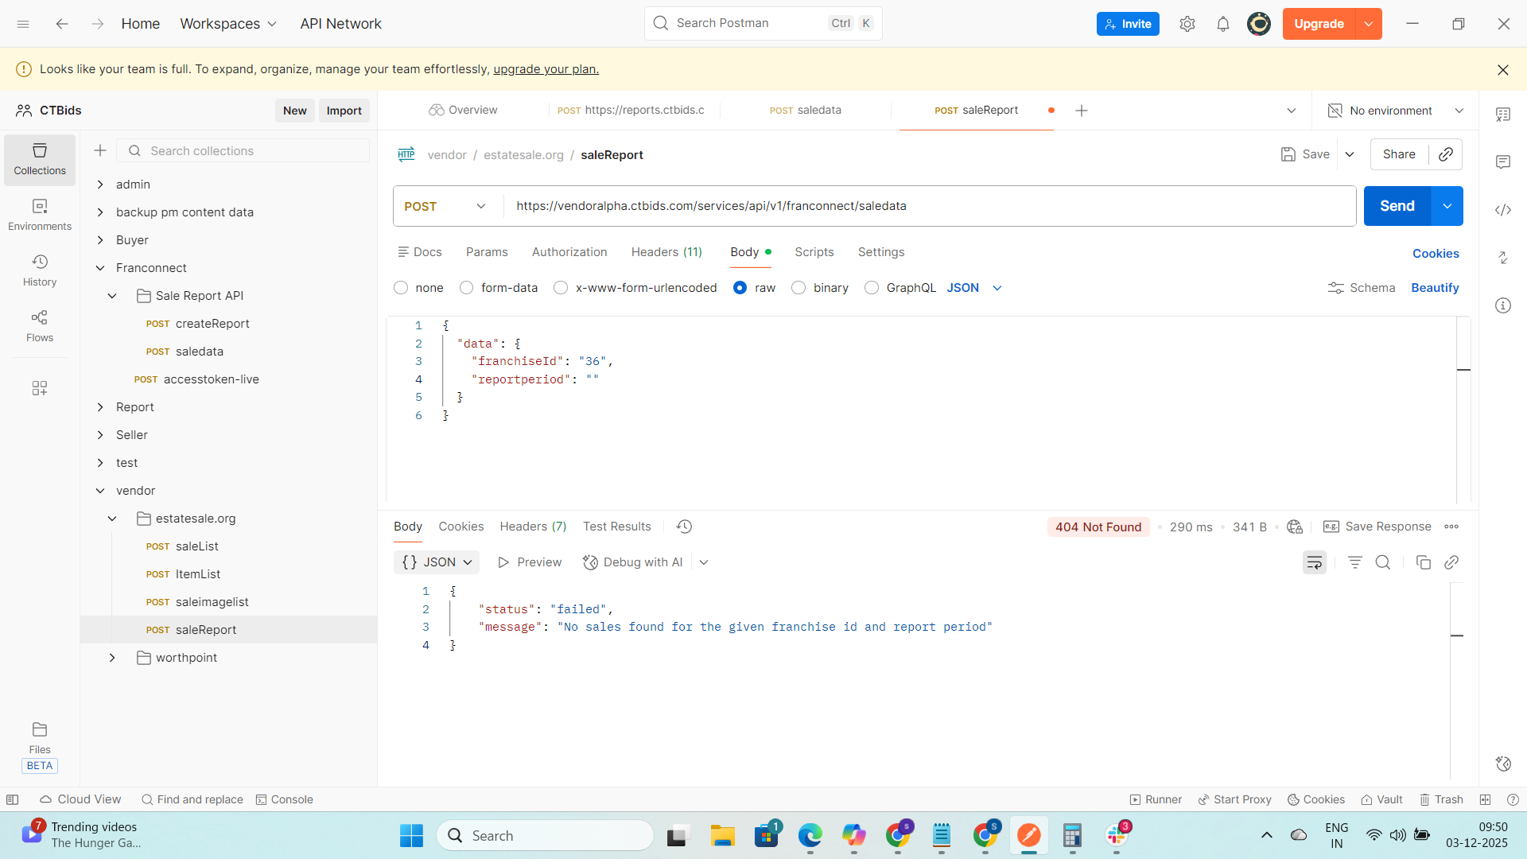
Task: Click Beautify to format the body
Action: [1434, 288]
